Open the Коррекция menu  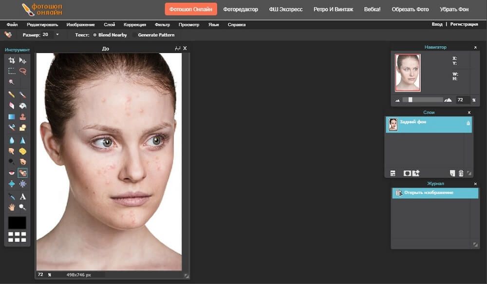tap(135, 24)
